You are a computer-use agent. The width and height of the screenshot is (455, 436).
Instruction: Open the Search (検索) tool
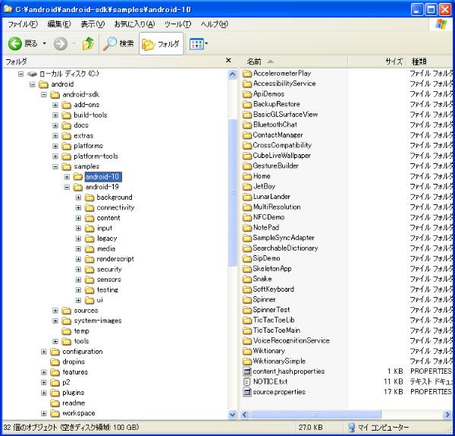coord(118,43)
